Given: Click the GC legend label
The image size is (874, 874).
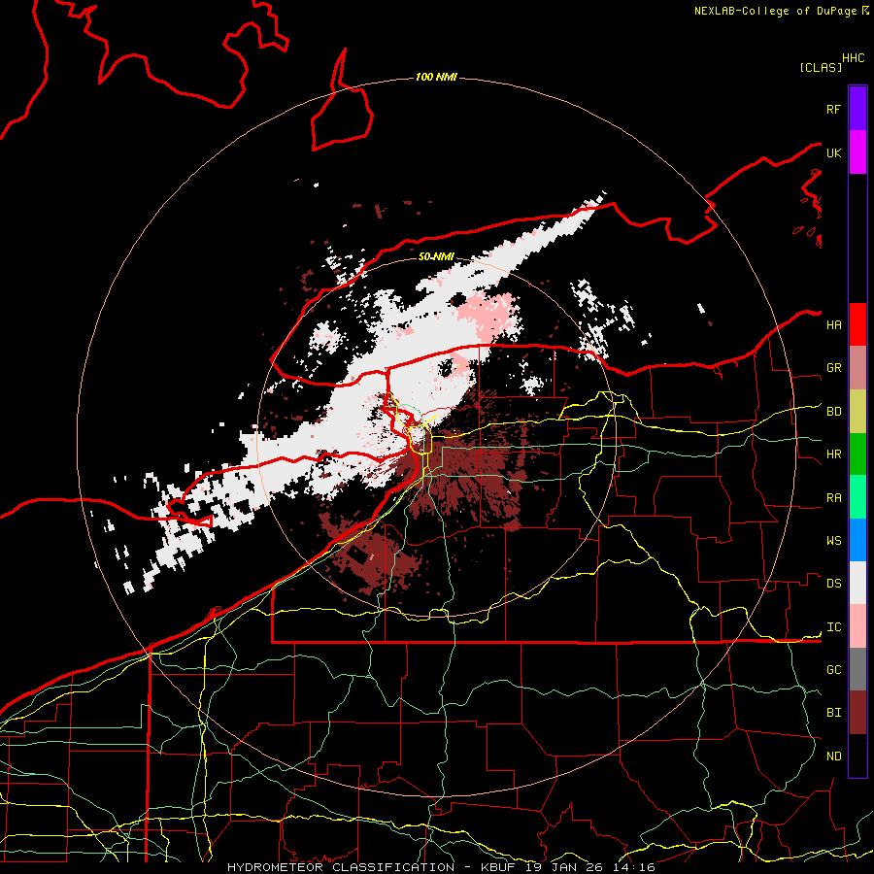Looking at the screenshot, I should pyautogui.click(x=833, y=670).
